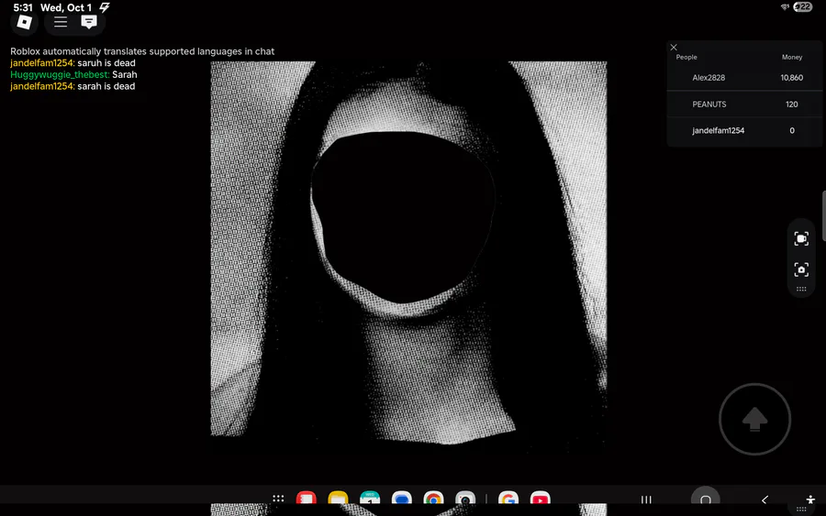Select PEANUTS in the leaderboard
This screenshot has height=516, width=826.
point(709,104)
